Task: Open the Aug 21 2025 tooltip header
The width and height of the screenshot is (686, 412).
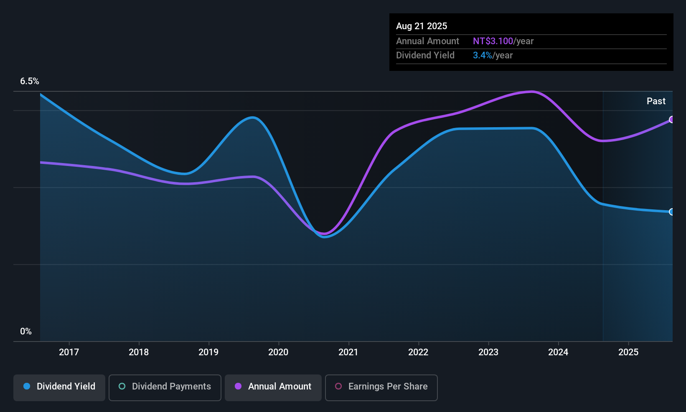Action: (x=422, y=26)
